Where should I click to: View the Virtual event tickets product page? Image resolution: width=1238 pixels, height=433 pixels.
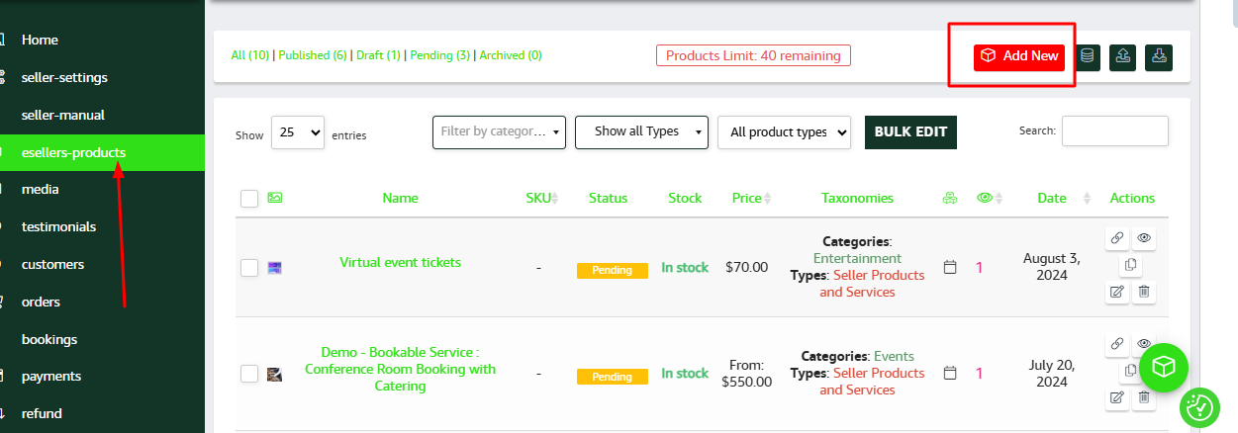point(1144,238)
